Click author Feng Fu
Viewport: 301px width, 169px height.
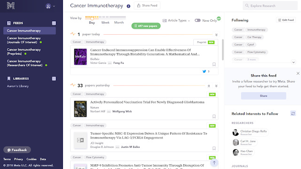tap(119, 63)
